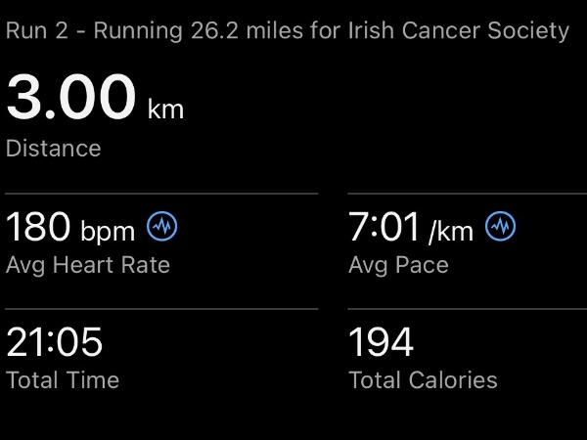
Task: Select the workout title starting with Run 2
Action: coord(287,30)
